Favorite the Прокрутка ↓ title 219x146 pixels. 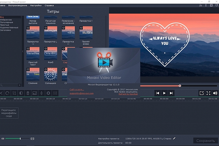46,28
